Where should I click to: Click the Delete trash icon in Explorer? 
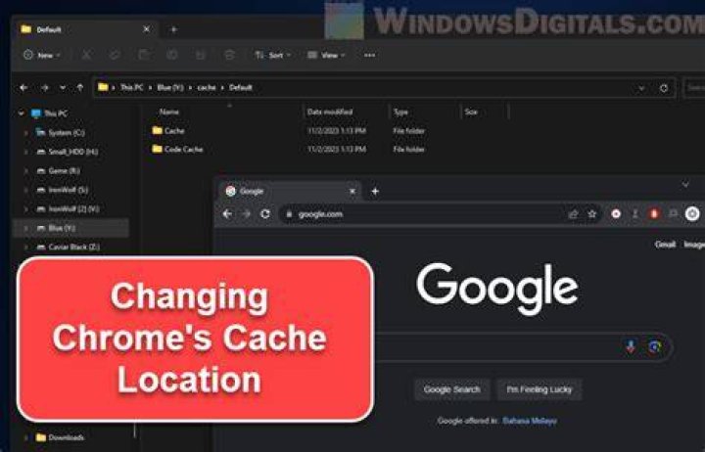[x=229, y=55]
